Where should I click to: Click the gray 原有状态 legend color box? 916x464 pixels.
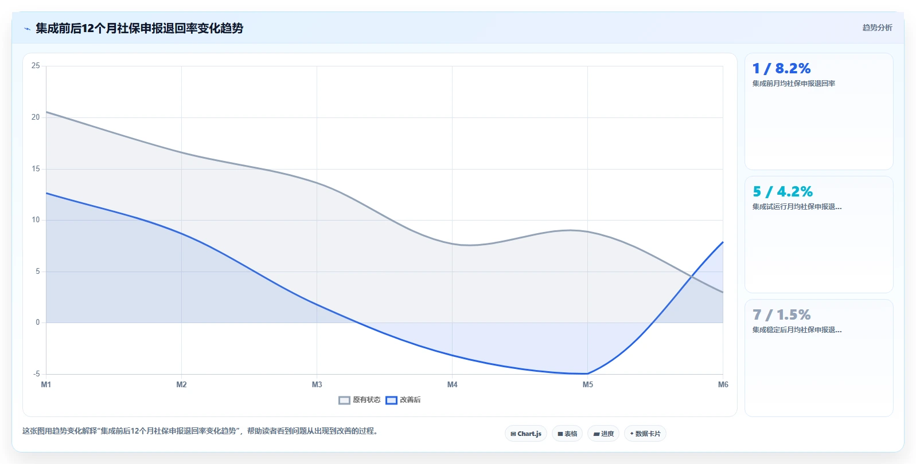[344, 400]
